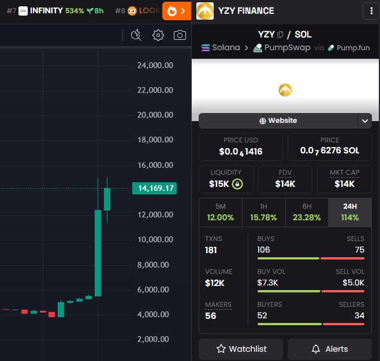Click the Solana chain label
Viewport: 380px width, 361px height.
click(220, 48)
